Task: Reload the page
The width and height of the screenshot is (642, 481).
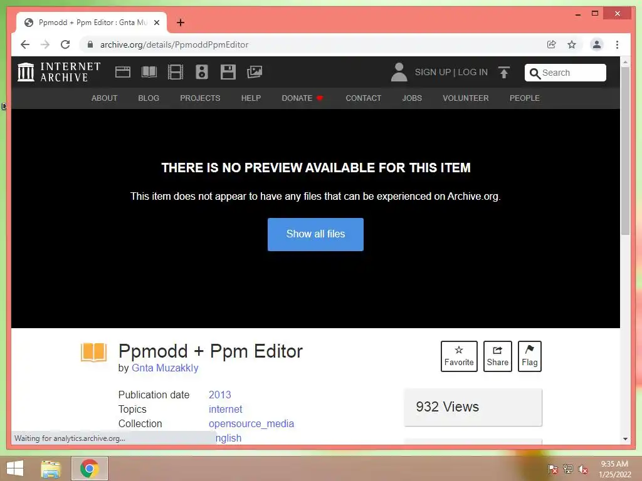Action: pos(65,44)
